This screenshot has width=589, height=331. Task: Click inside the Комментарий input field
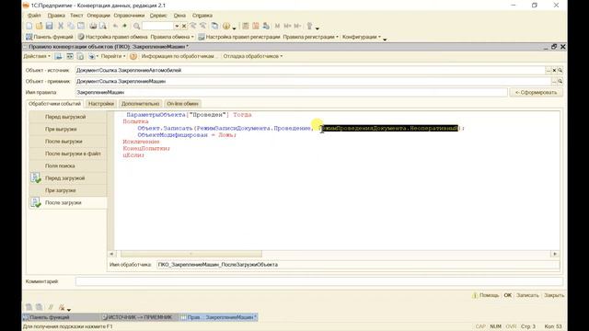tap(319, 281)
